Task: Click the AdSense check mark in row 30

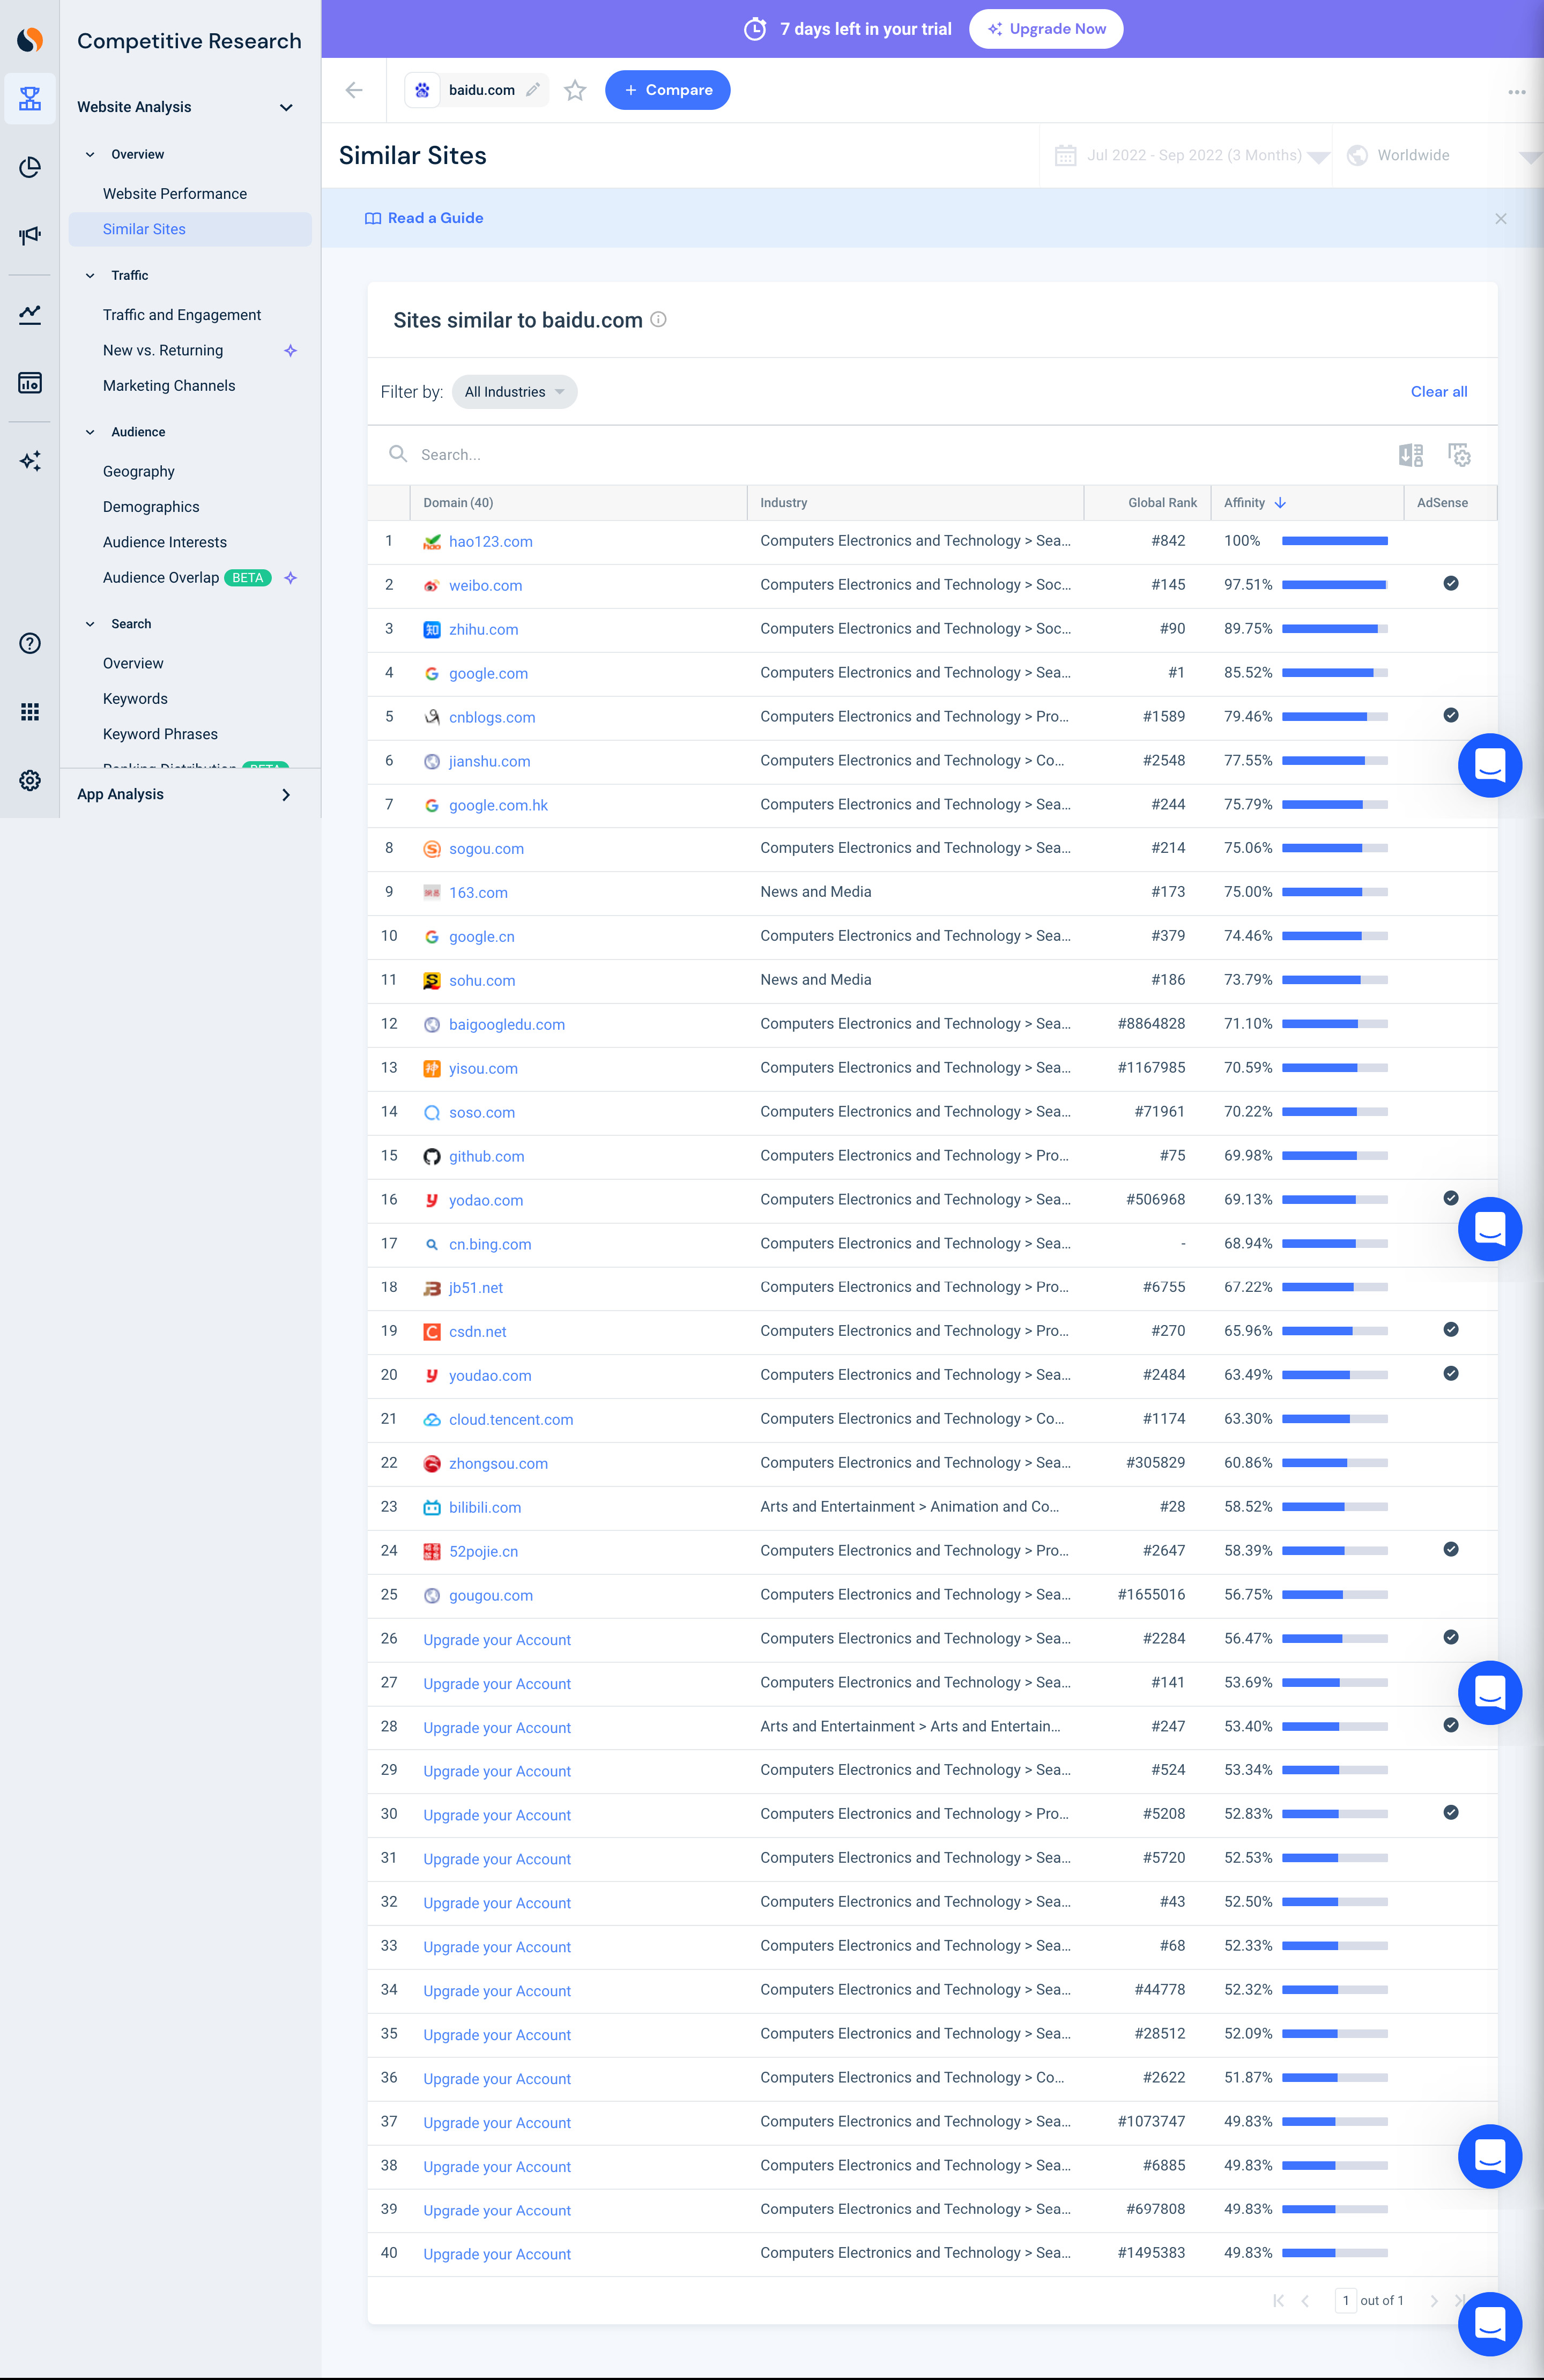Action: (1450, 1813)
